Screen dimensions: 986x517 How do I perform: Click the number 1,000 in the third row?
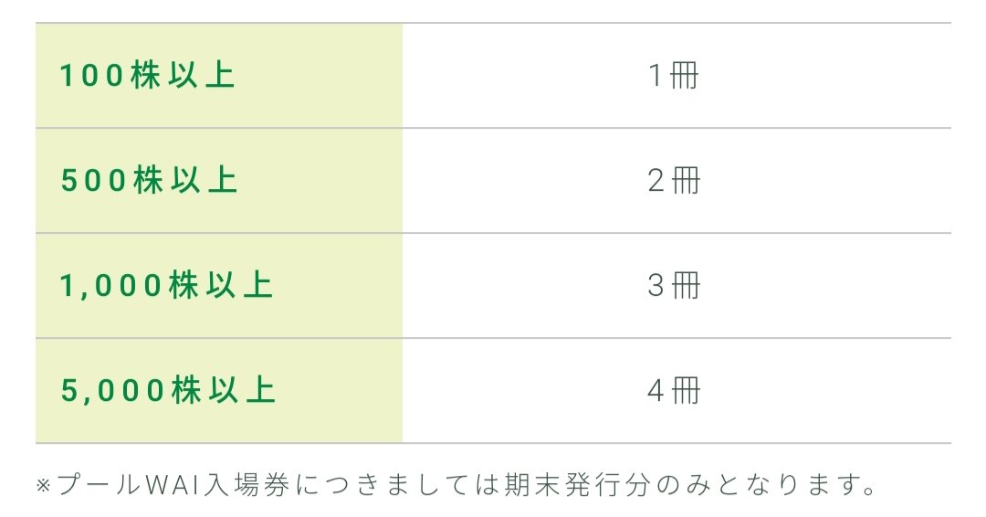coord(112,286)
